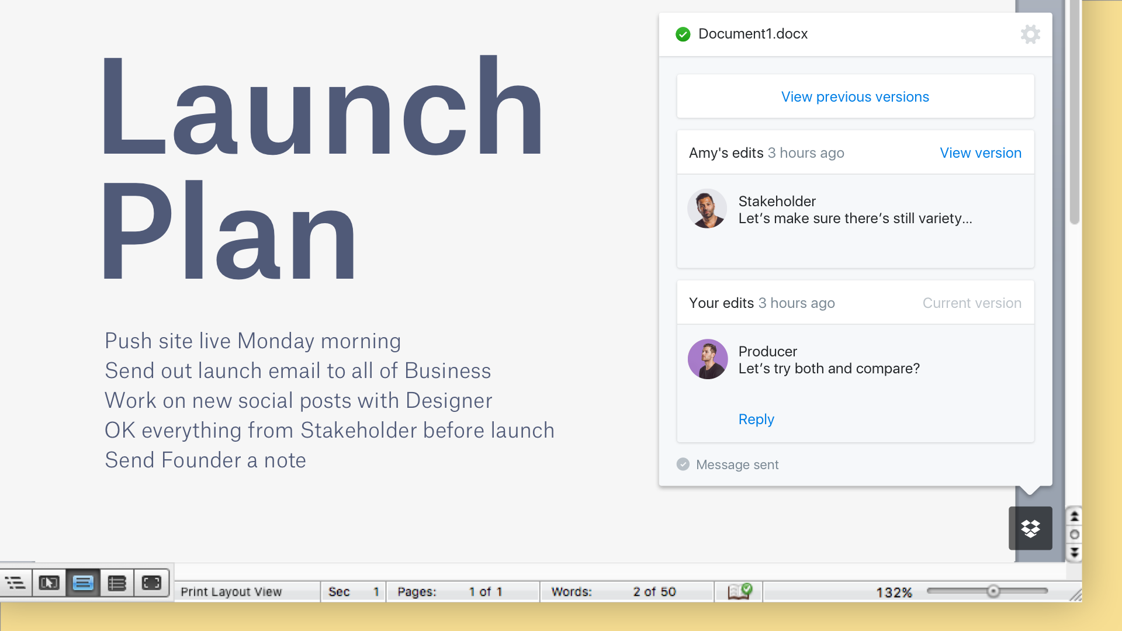Screen dimensions: 1122x631
Task: Click the Dropbox badge icon
Action: (1030, 528)
